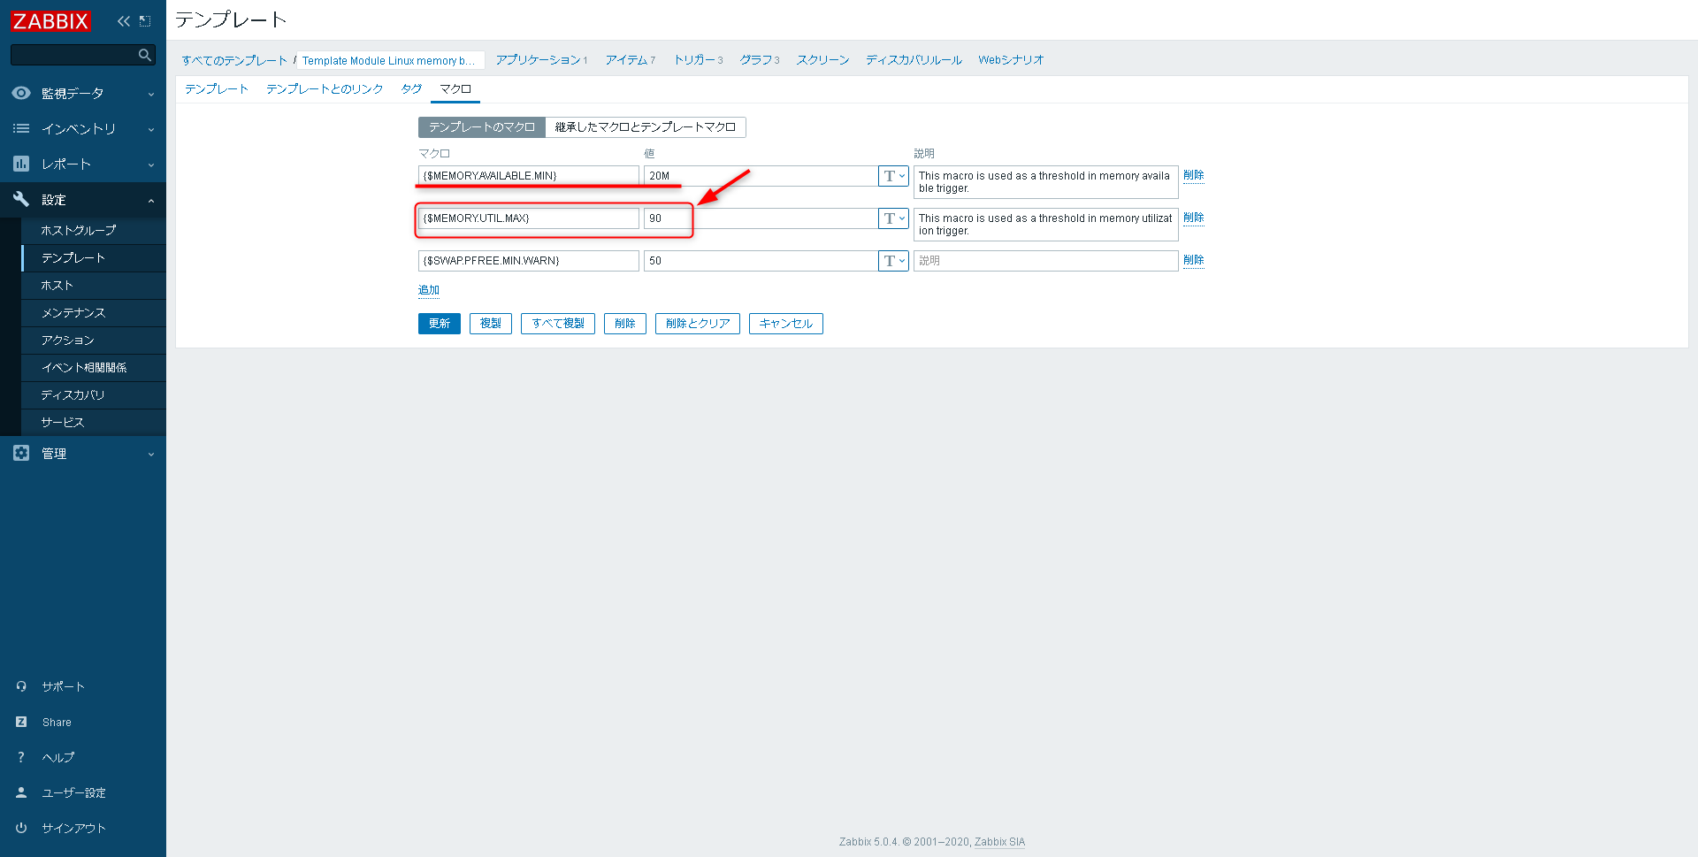Image resolution: width=1698 pixels, height=857 pixels.
Task: Open イベント相関関係 in sidebar
Action: (94, 367)
